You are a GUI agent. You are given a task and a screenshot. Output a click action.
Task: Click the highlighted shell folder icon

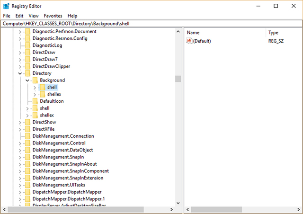pos(43,88)
